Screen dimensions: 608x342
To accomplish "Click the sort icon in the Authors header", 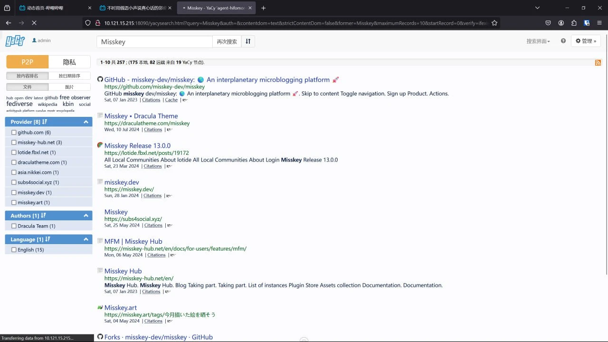I will (43, 216).
